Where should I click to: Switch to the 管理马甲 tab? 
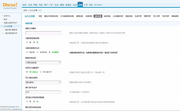coord(147,16)
